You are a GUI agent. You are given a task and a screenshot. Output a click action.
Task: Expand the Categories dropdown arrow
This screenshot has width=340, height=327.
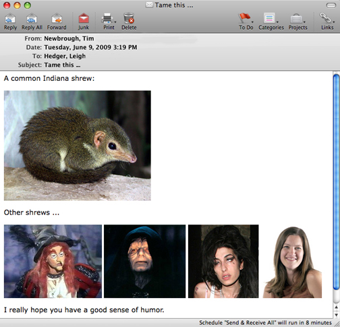tap(277, 22)
